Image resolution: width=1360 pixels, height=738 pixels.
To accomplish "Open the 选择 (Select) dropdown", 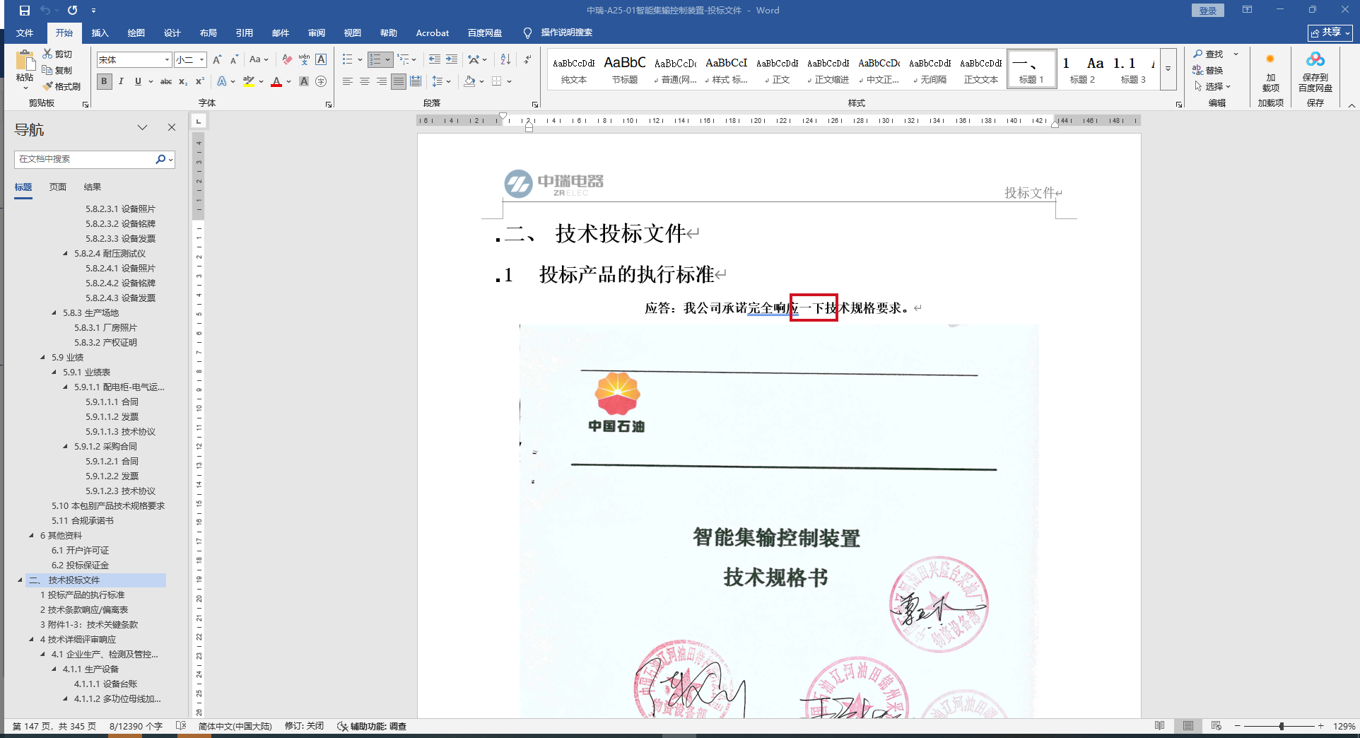I will 1214,86.
